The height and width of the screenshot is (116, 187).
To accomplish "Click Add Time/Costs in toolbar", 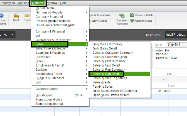I will (x=101, y=15).
